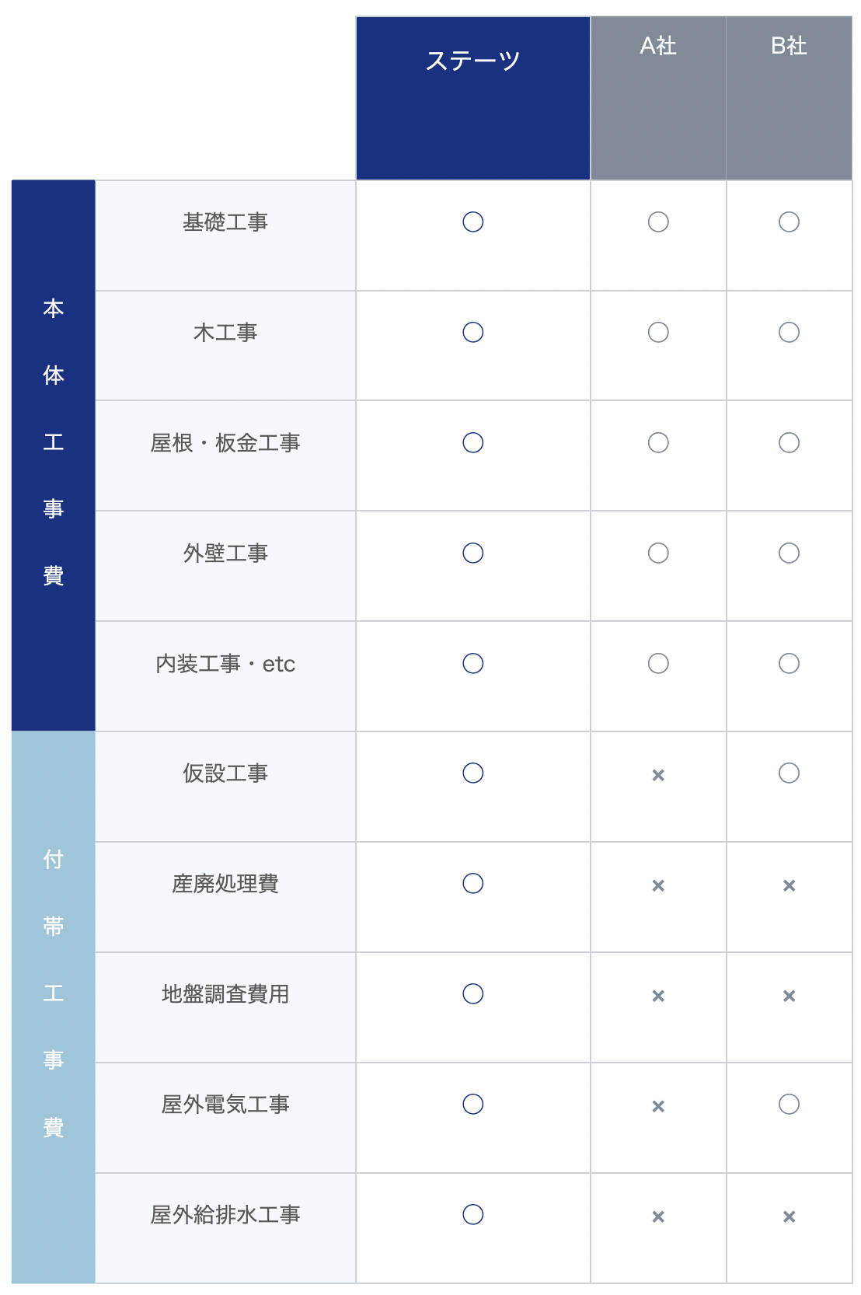This screenshot has height=1295, width=861.
Task: Select the B社 column header
Action: pyautogui.click(x=789, y=47)
